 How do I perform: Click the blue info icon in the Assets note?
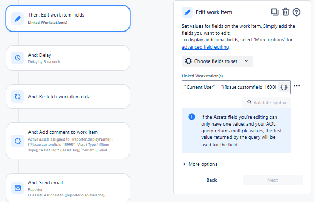(x=192, y=117)
